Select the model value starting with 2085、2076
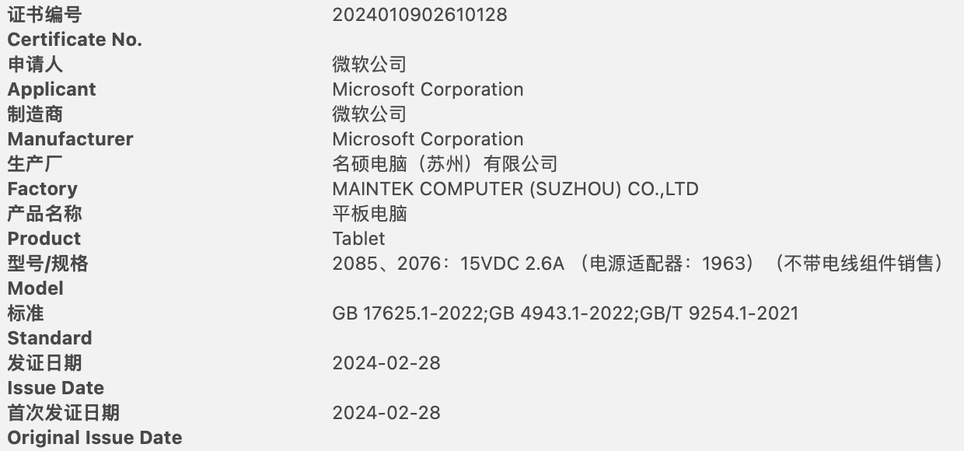The width and height of the screenshot is (964, 451). click(x=637, y=264)
